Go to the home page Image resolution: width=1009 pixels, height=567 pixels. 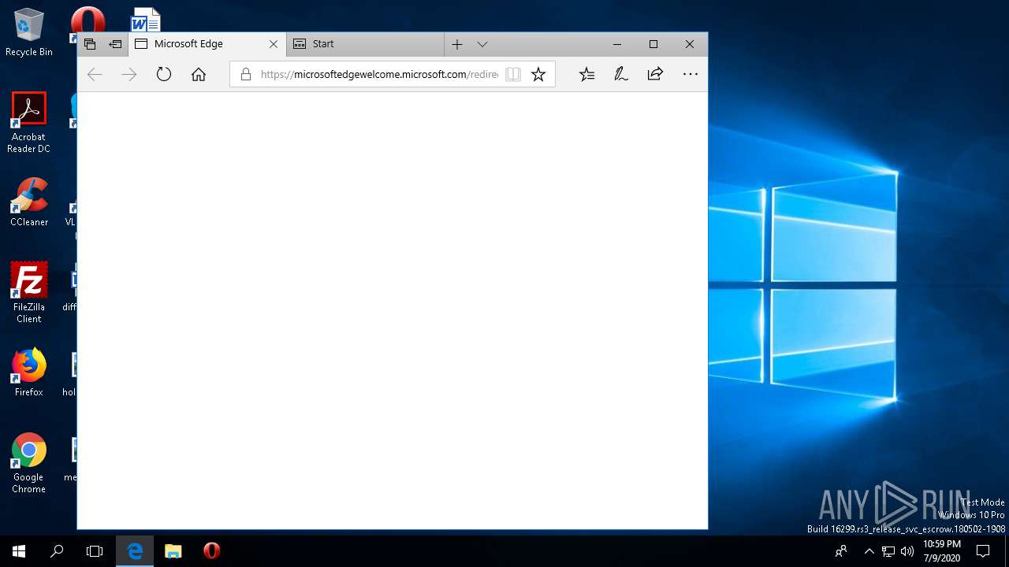[199, 74]
